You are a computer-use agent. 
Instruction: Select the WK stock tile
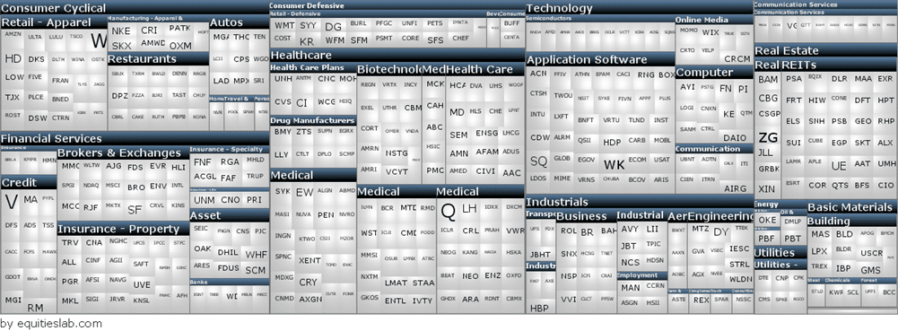point(615,165)
